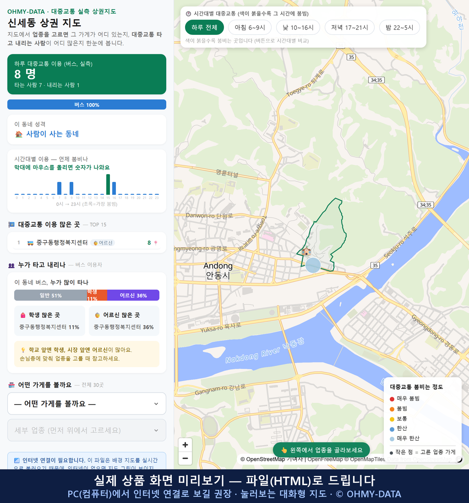Screen dimensions: 469x503
Task: Open the 세부 업종 dropdown
Action: tap(87, 430)
